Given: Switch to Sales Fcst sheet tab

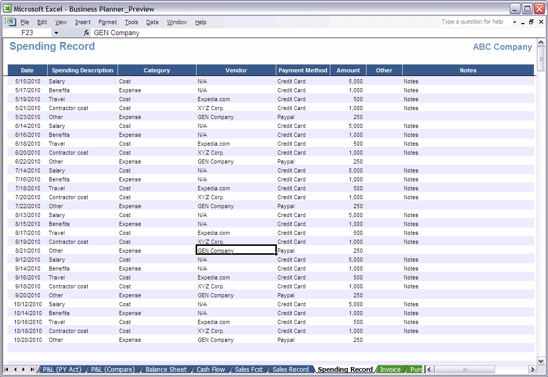Looking at the screenshot, I should point(249,369).
